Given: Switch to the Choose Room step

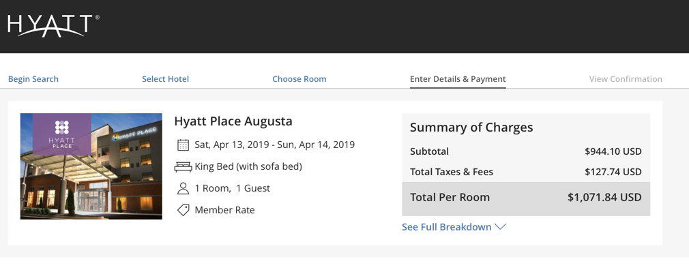Looking at the screenshot, I should pyautogui.click(x=299, y=79).
